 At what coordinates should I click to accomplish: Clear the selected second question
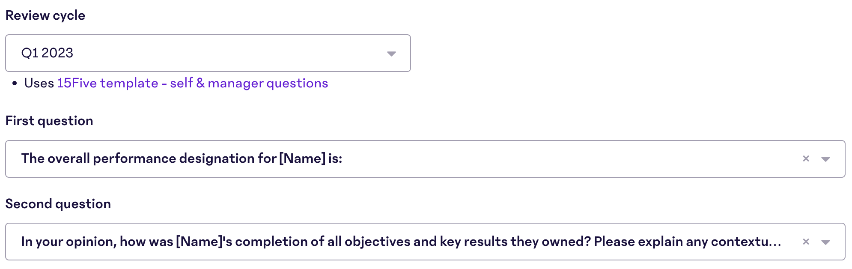click(x=806, y=241)
